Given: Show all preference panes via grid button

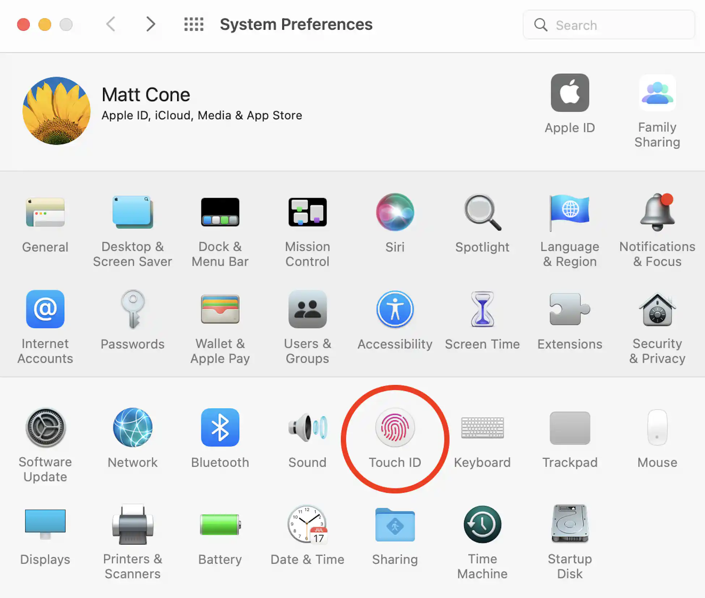Looking at the screenshot, I should point(193,25).
